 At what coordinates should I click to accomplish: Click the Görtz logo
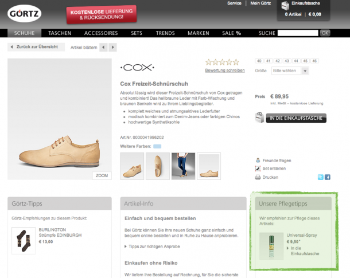(24, 13)
